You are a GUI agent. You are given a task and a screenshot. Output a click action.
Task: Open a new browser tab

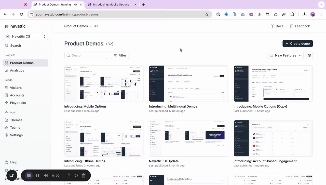tap(143, 5)
